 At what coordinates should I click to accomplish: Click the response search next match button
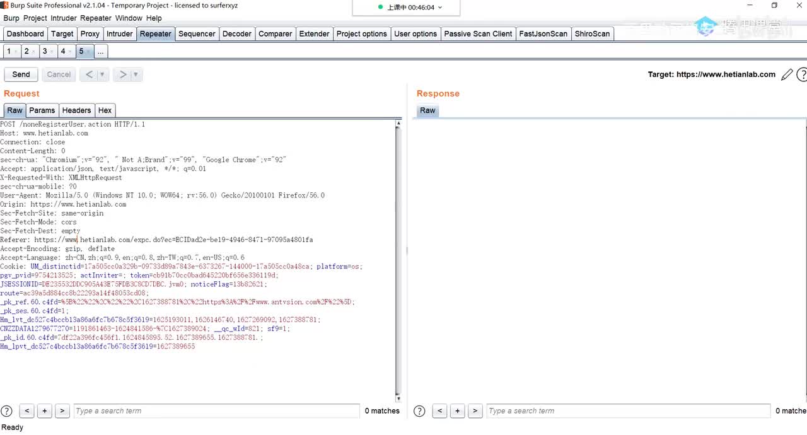tap(475, 410)
